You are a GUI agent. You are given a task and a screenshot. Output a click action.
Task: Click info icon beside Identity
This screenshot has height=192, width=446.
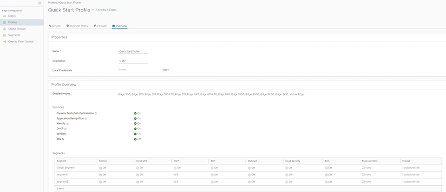[x=68, y=124]
